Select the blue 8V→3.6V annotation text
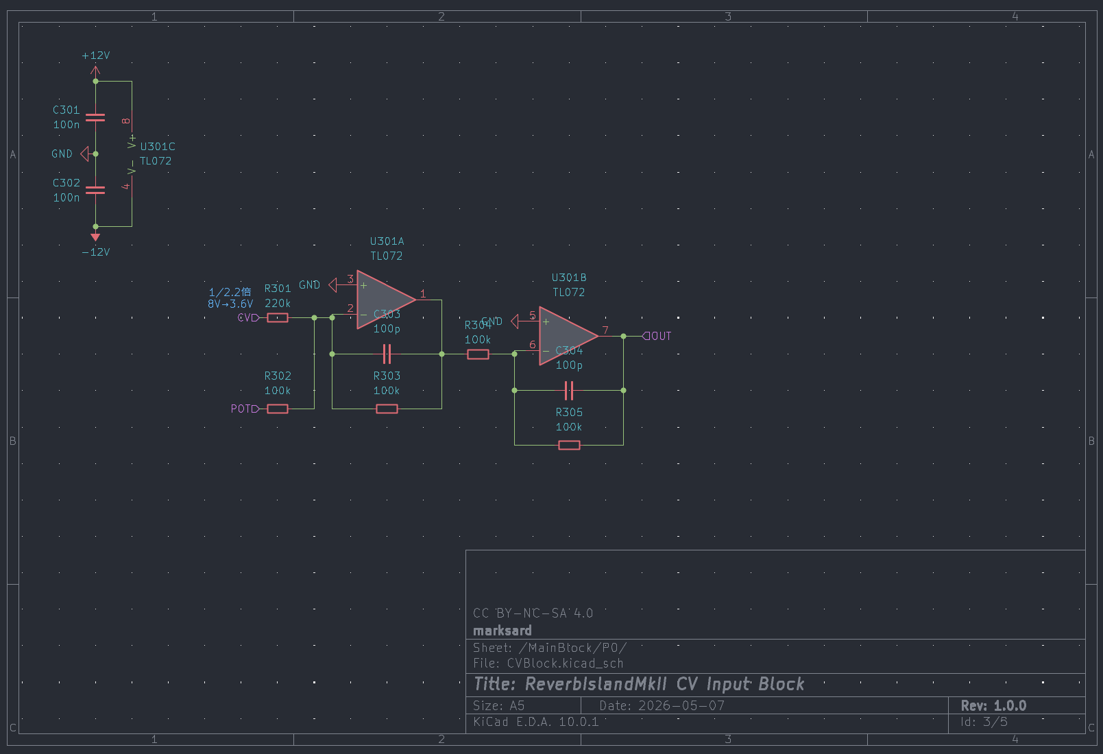The image size is (1103, 754). pos(230,304)
